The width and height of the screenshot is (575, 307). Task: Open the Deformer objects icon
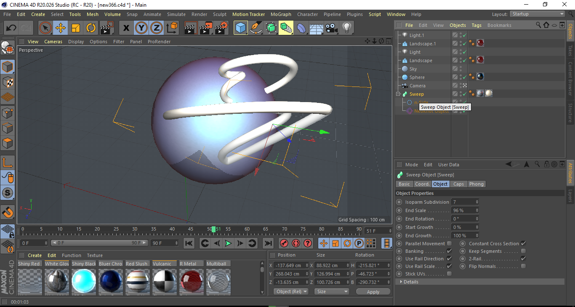[x=301, y=28]
